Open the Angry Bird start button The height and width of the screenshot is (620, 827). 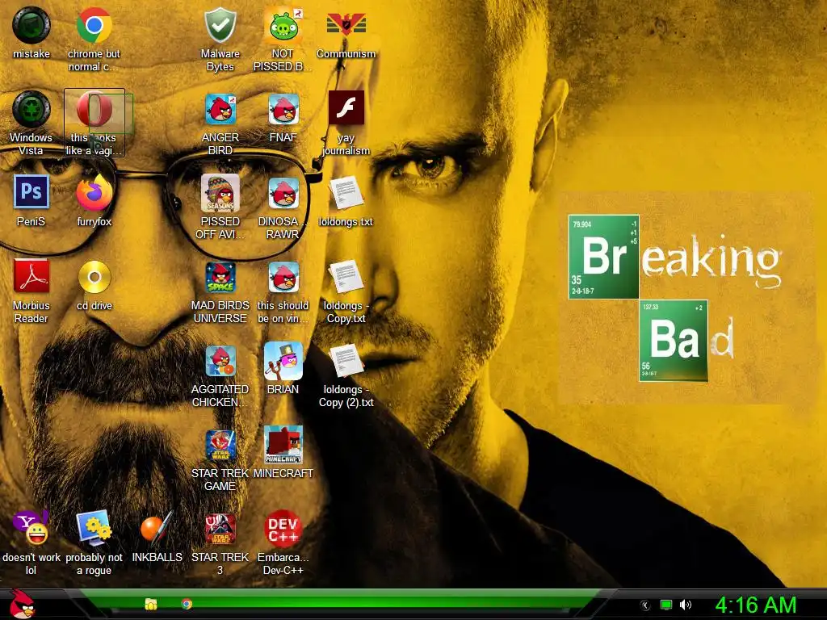21,604
